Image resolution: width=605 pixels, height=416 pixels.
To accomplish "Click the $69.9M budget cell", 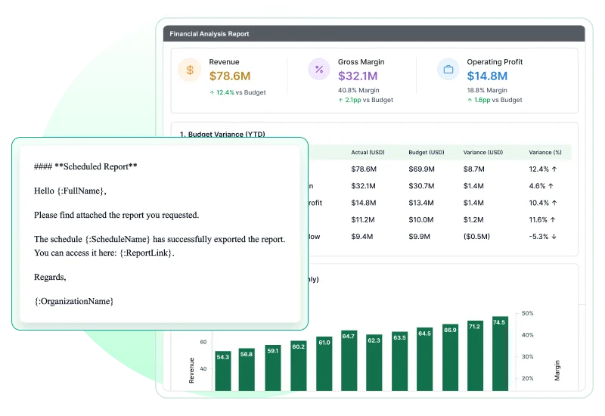I will [x=421, y=169].
